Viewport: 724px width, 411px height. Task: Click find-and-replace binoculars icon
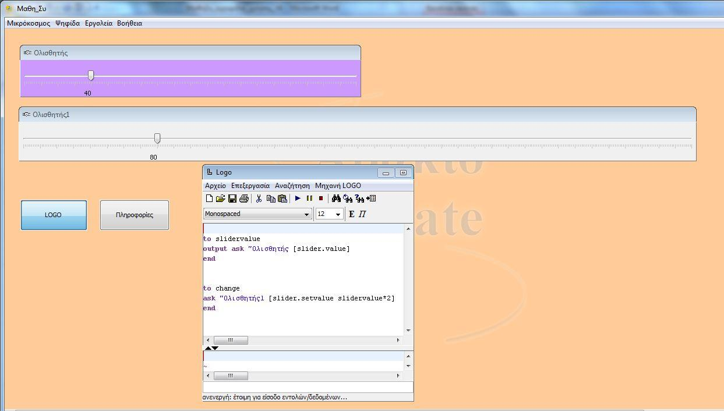pos(348,199)
